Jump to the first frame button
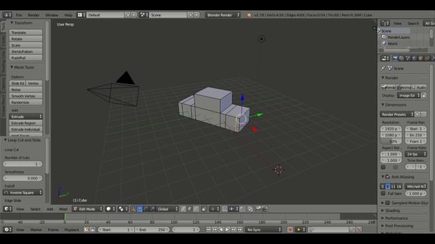This screenshot has width=435, height=244. pos(208,230)
